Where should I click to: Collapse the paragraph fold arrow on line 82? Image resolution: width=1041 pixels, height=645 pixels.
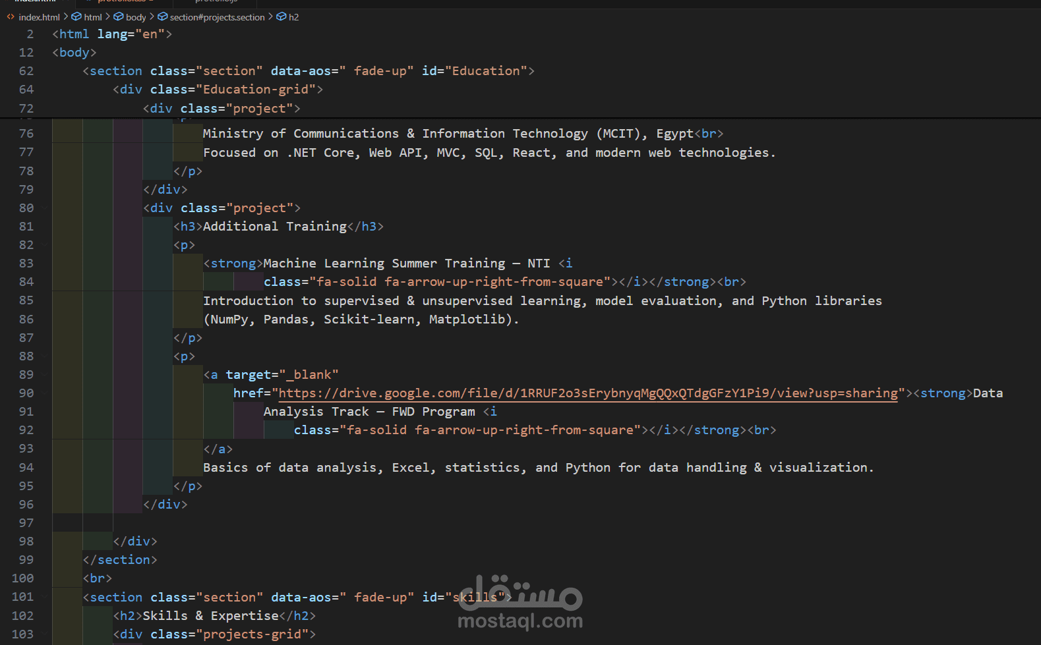coord(44,245)
